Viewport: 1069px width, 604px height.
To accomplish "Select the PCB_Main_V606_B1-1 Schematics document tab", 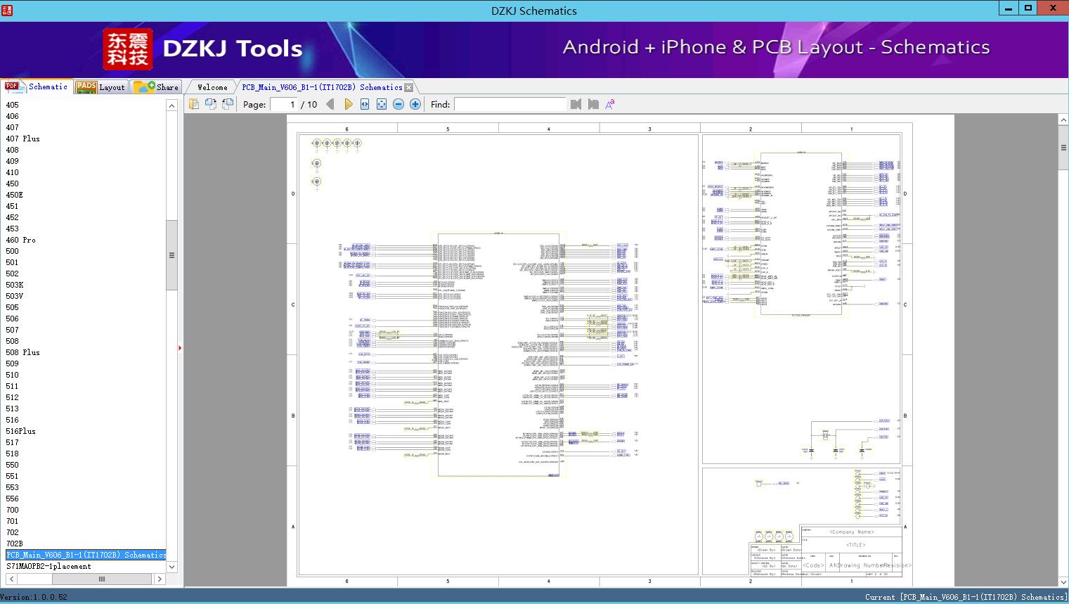I will pyautogui.click(x=322, y=87).
